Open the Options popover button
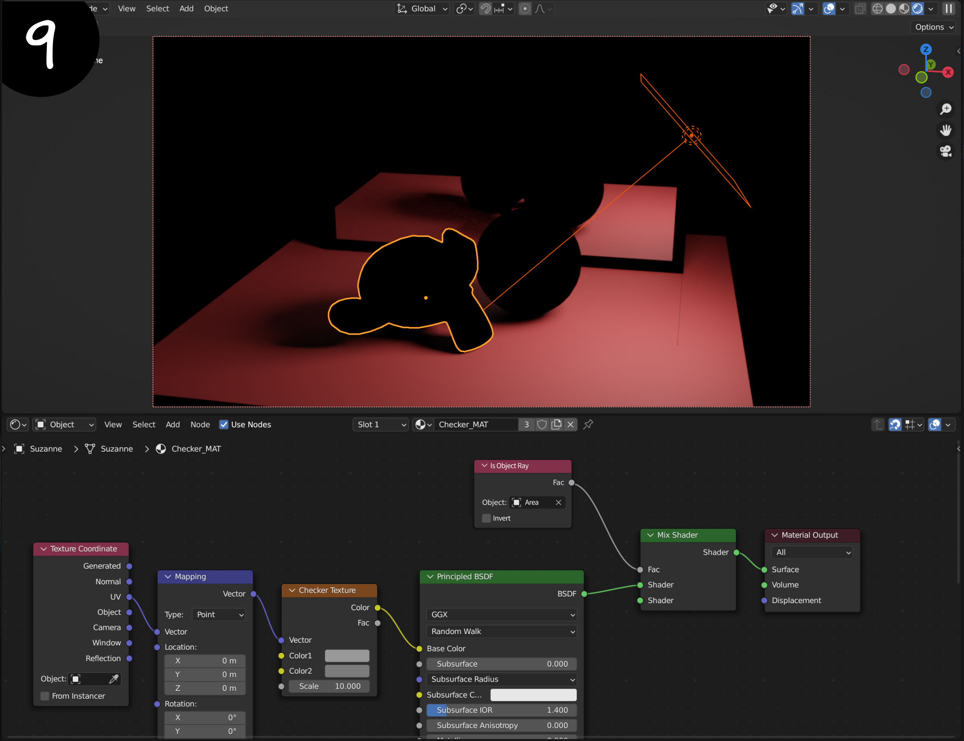The height and width of the screenshot is (741, 964). (x=933, y=27)
